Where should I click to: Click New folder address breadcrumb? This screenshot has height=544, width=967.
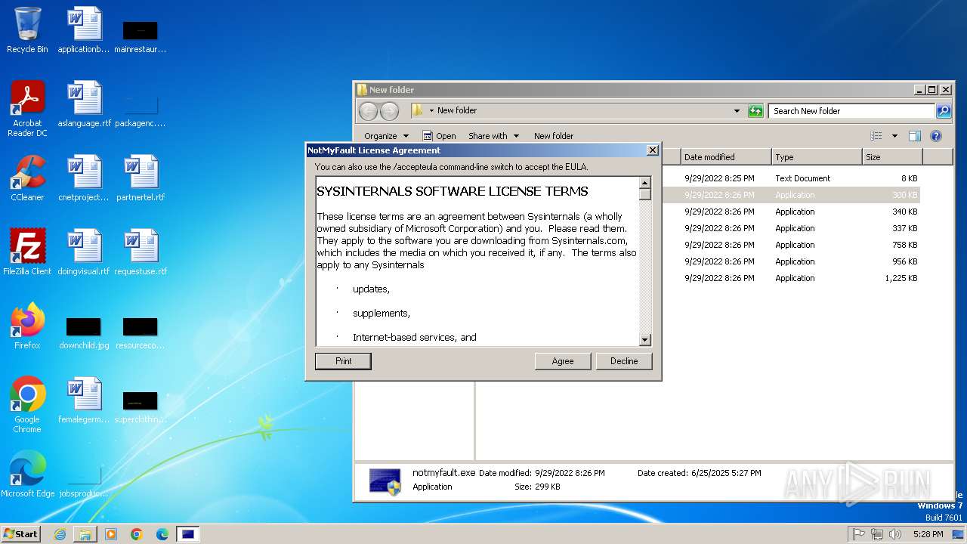pyautogui.click(x=457, y=110)
